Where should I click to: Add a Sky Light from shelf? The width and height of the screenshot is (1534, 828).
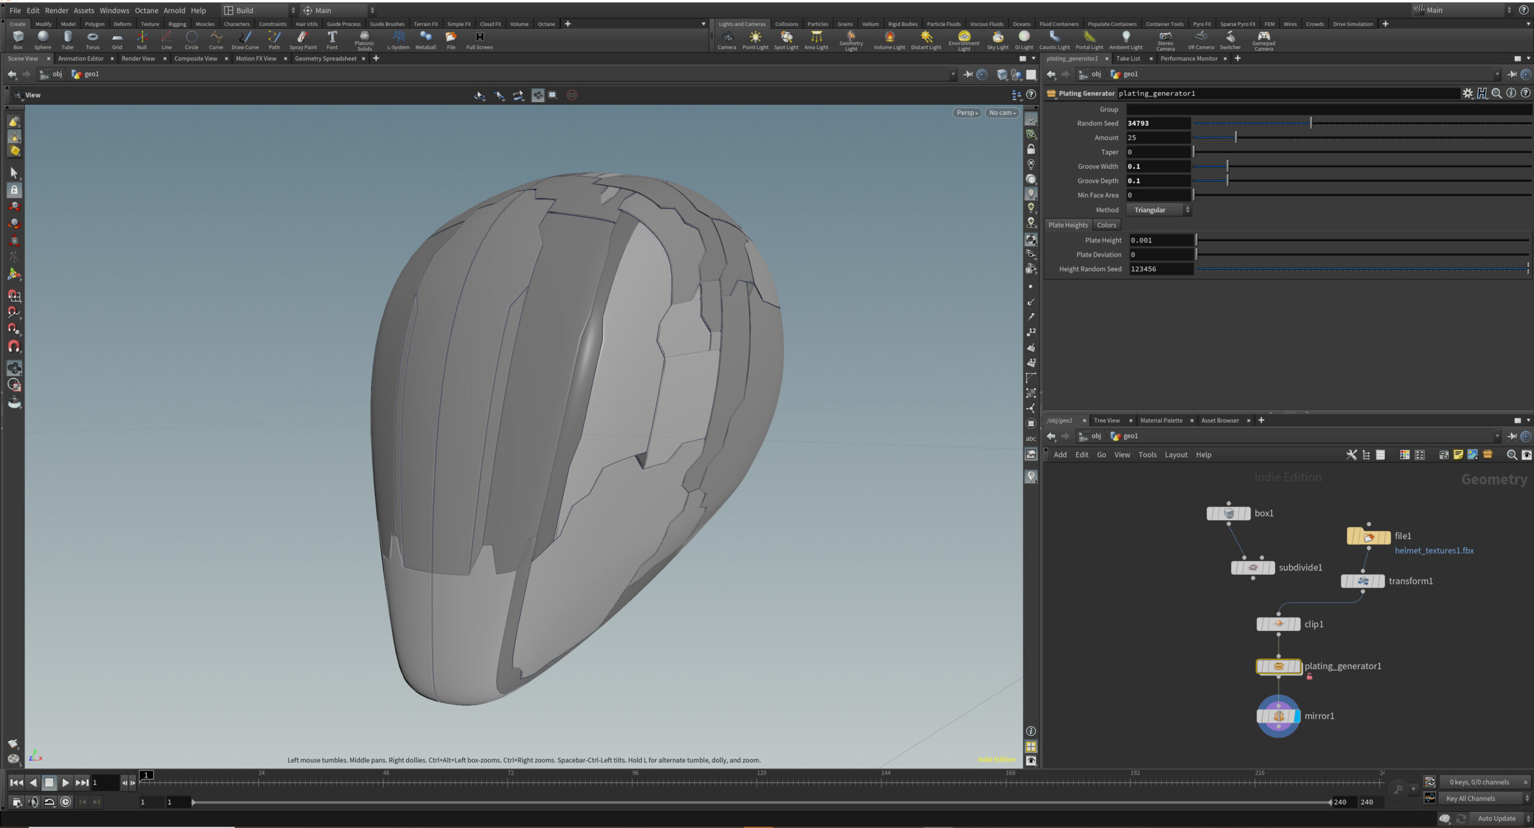click(998, 40)
